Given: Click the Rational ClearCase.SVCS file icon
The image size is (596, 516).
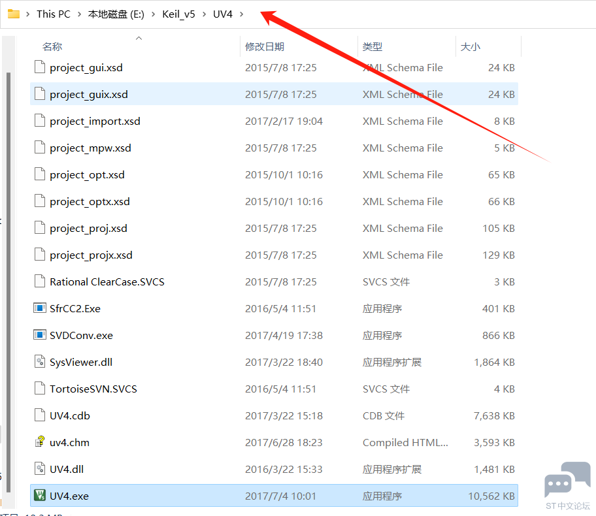Looking at the screenshot, I should click(x=39, y=281).
